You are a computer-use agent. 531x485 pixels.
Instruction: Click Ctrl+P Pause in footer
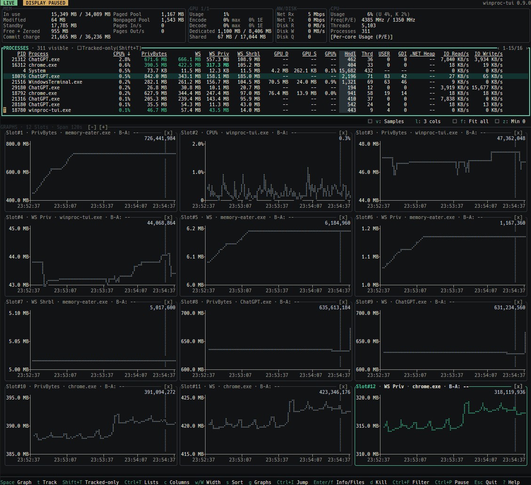(x=452, y=482)
